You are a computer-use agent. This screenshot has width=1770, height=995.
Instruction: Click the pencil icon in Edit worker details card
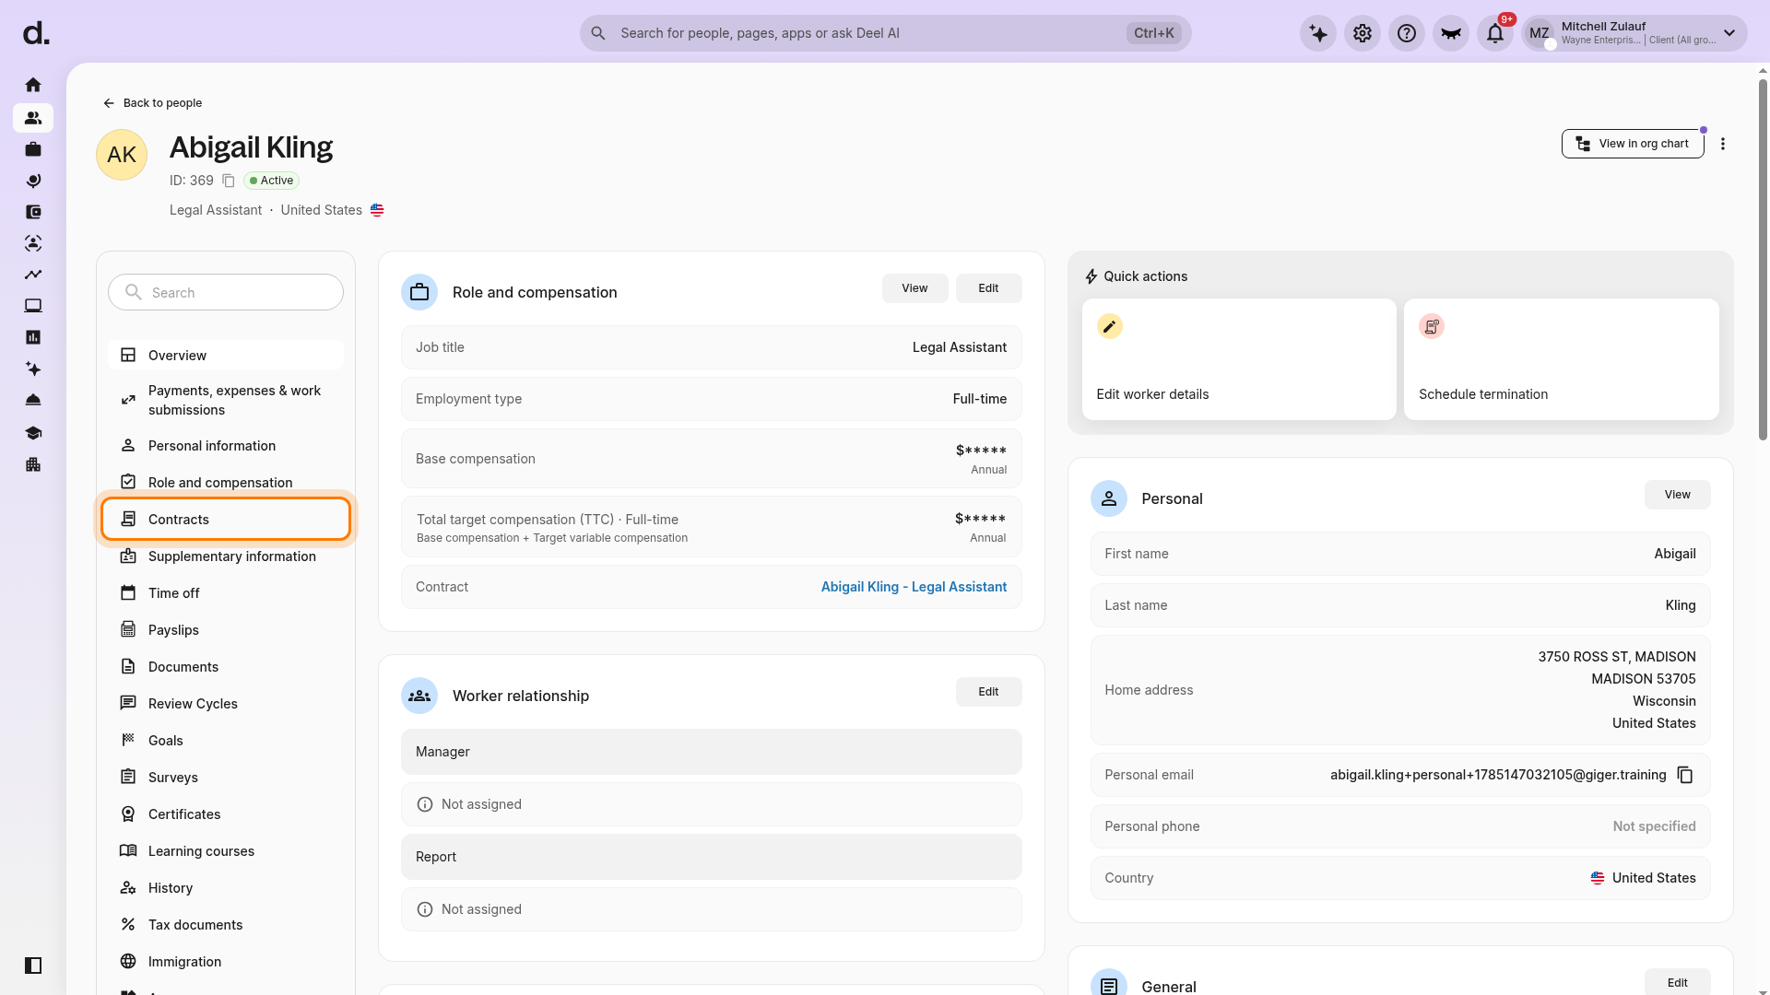tap(1110, 326)
